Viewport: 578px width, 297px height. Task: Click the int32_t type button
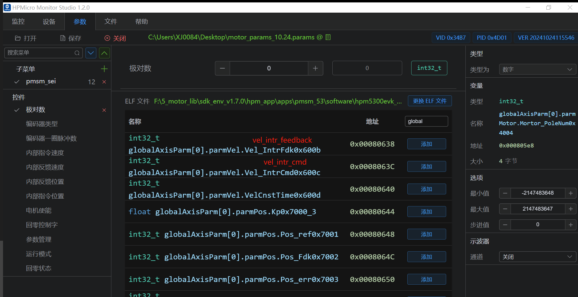click(x=429, y=68)
